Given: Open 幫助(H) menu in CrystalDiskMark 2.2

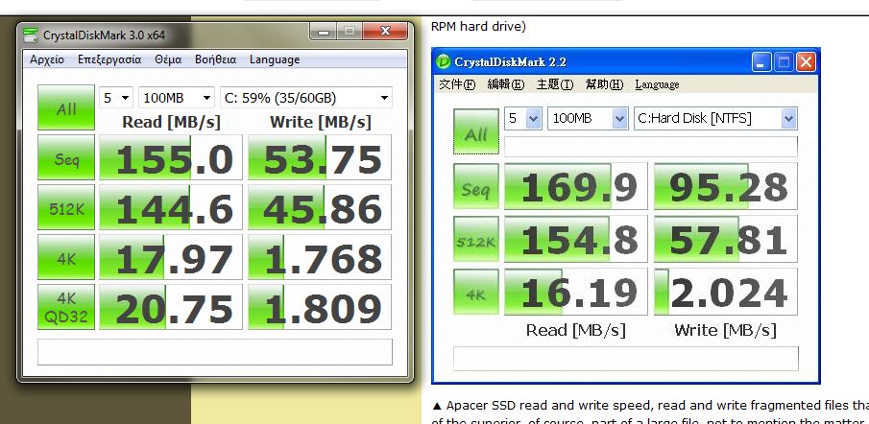Looking at the screenshot, I should coord(604,84).
